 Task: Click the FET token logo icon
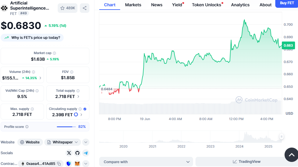(x=4, y=8)
